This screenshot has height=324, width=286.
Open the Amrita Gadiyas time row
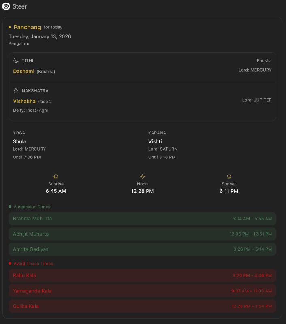point(142,249)
